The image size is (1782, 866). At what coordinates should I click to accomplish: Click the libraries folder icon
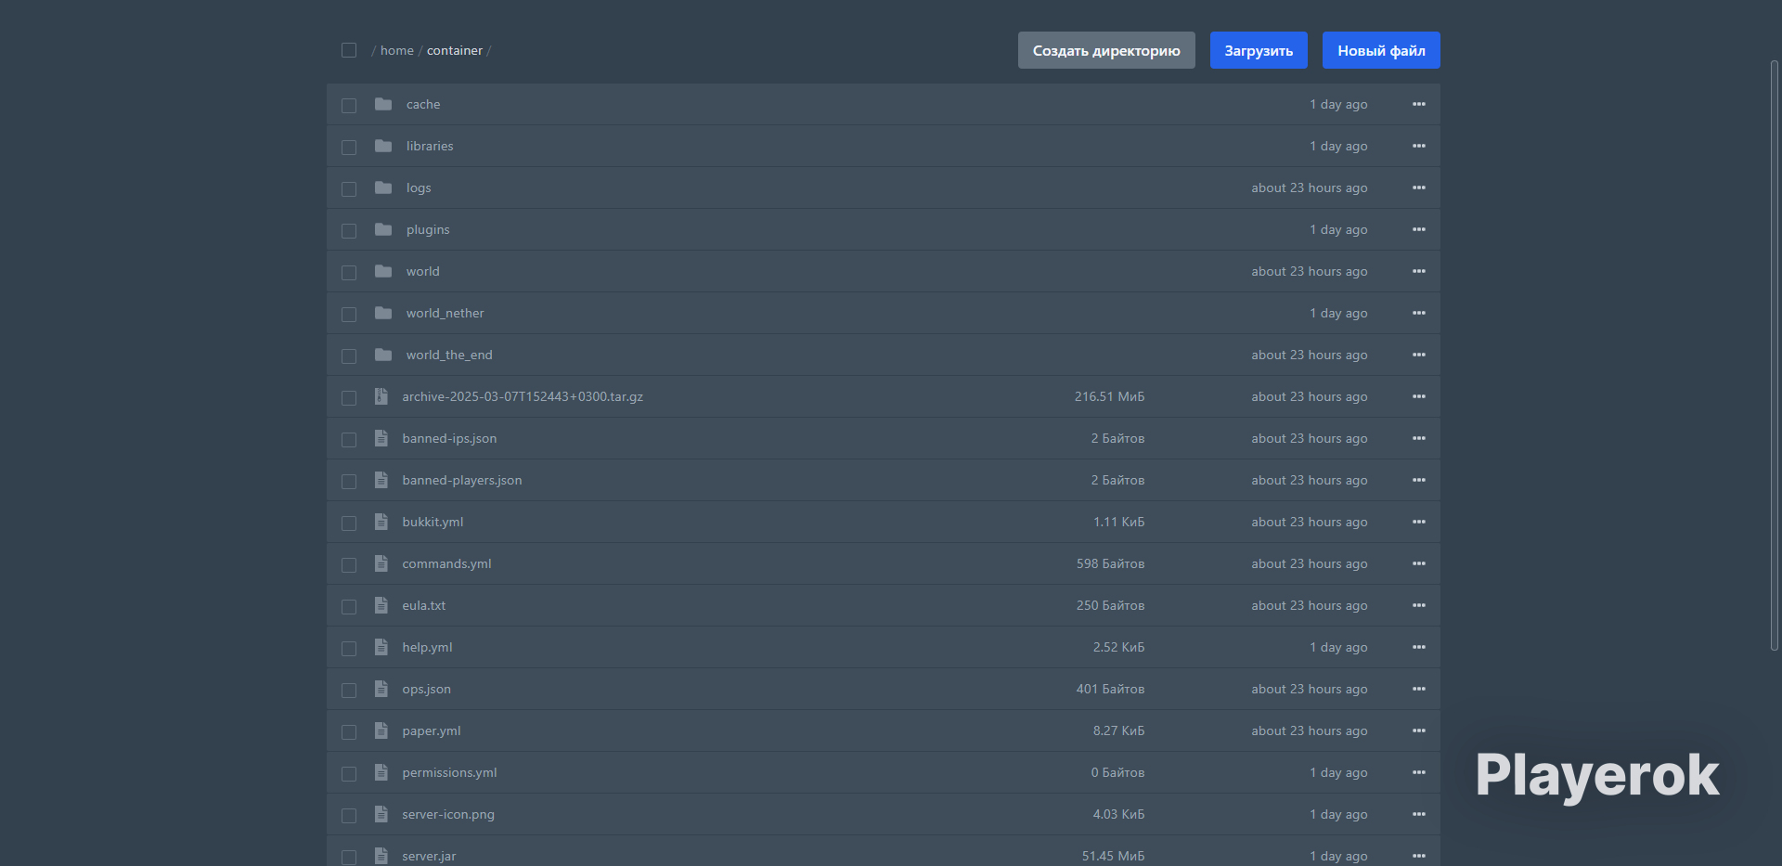tap(383, 146)
